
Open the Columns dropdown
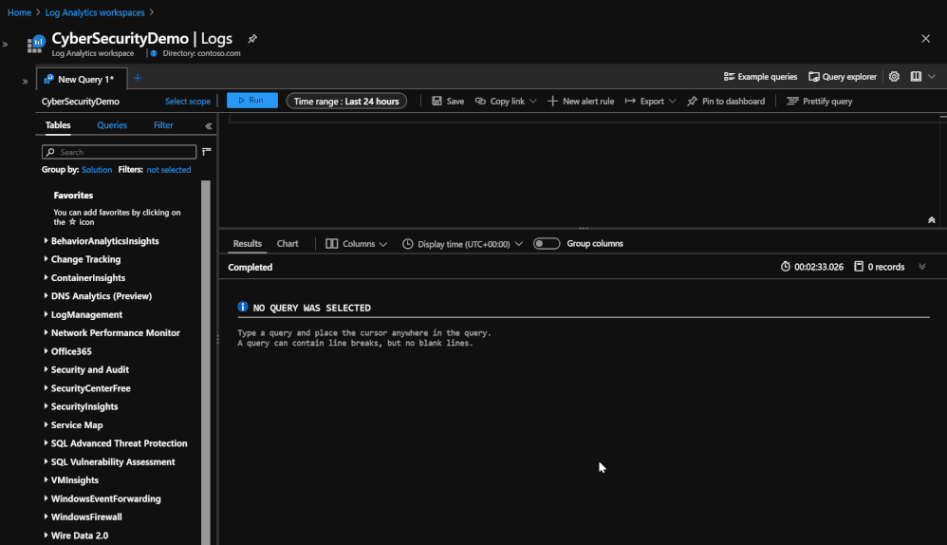pos(357,243)
